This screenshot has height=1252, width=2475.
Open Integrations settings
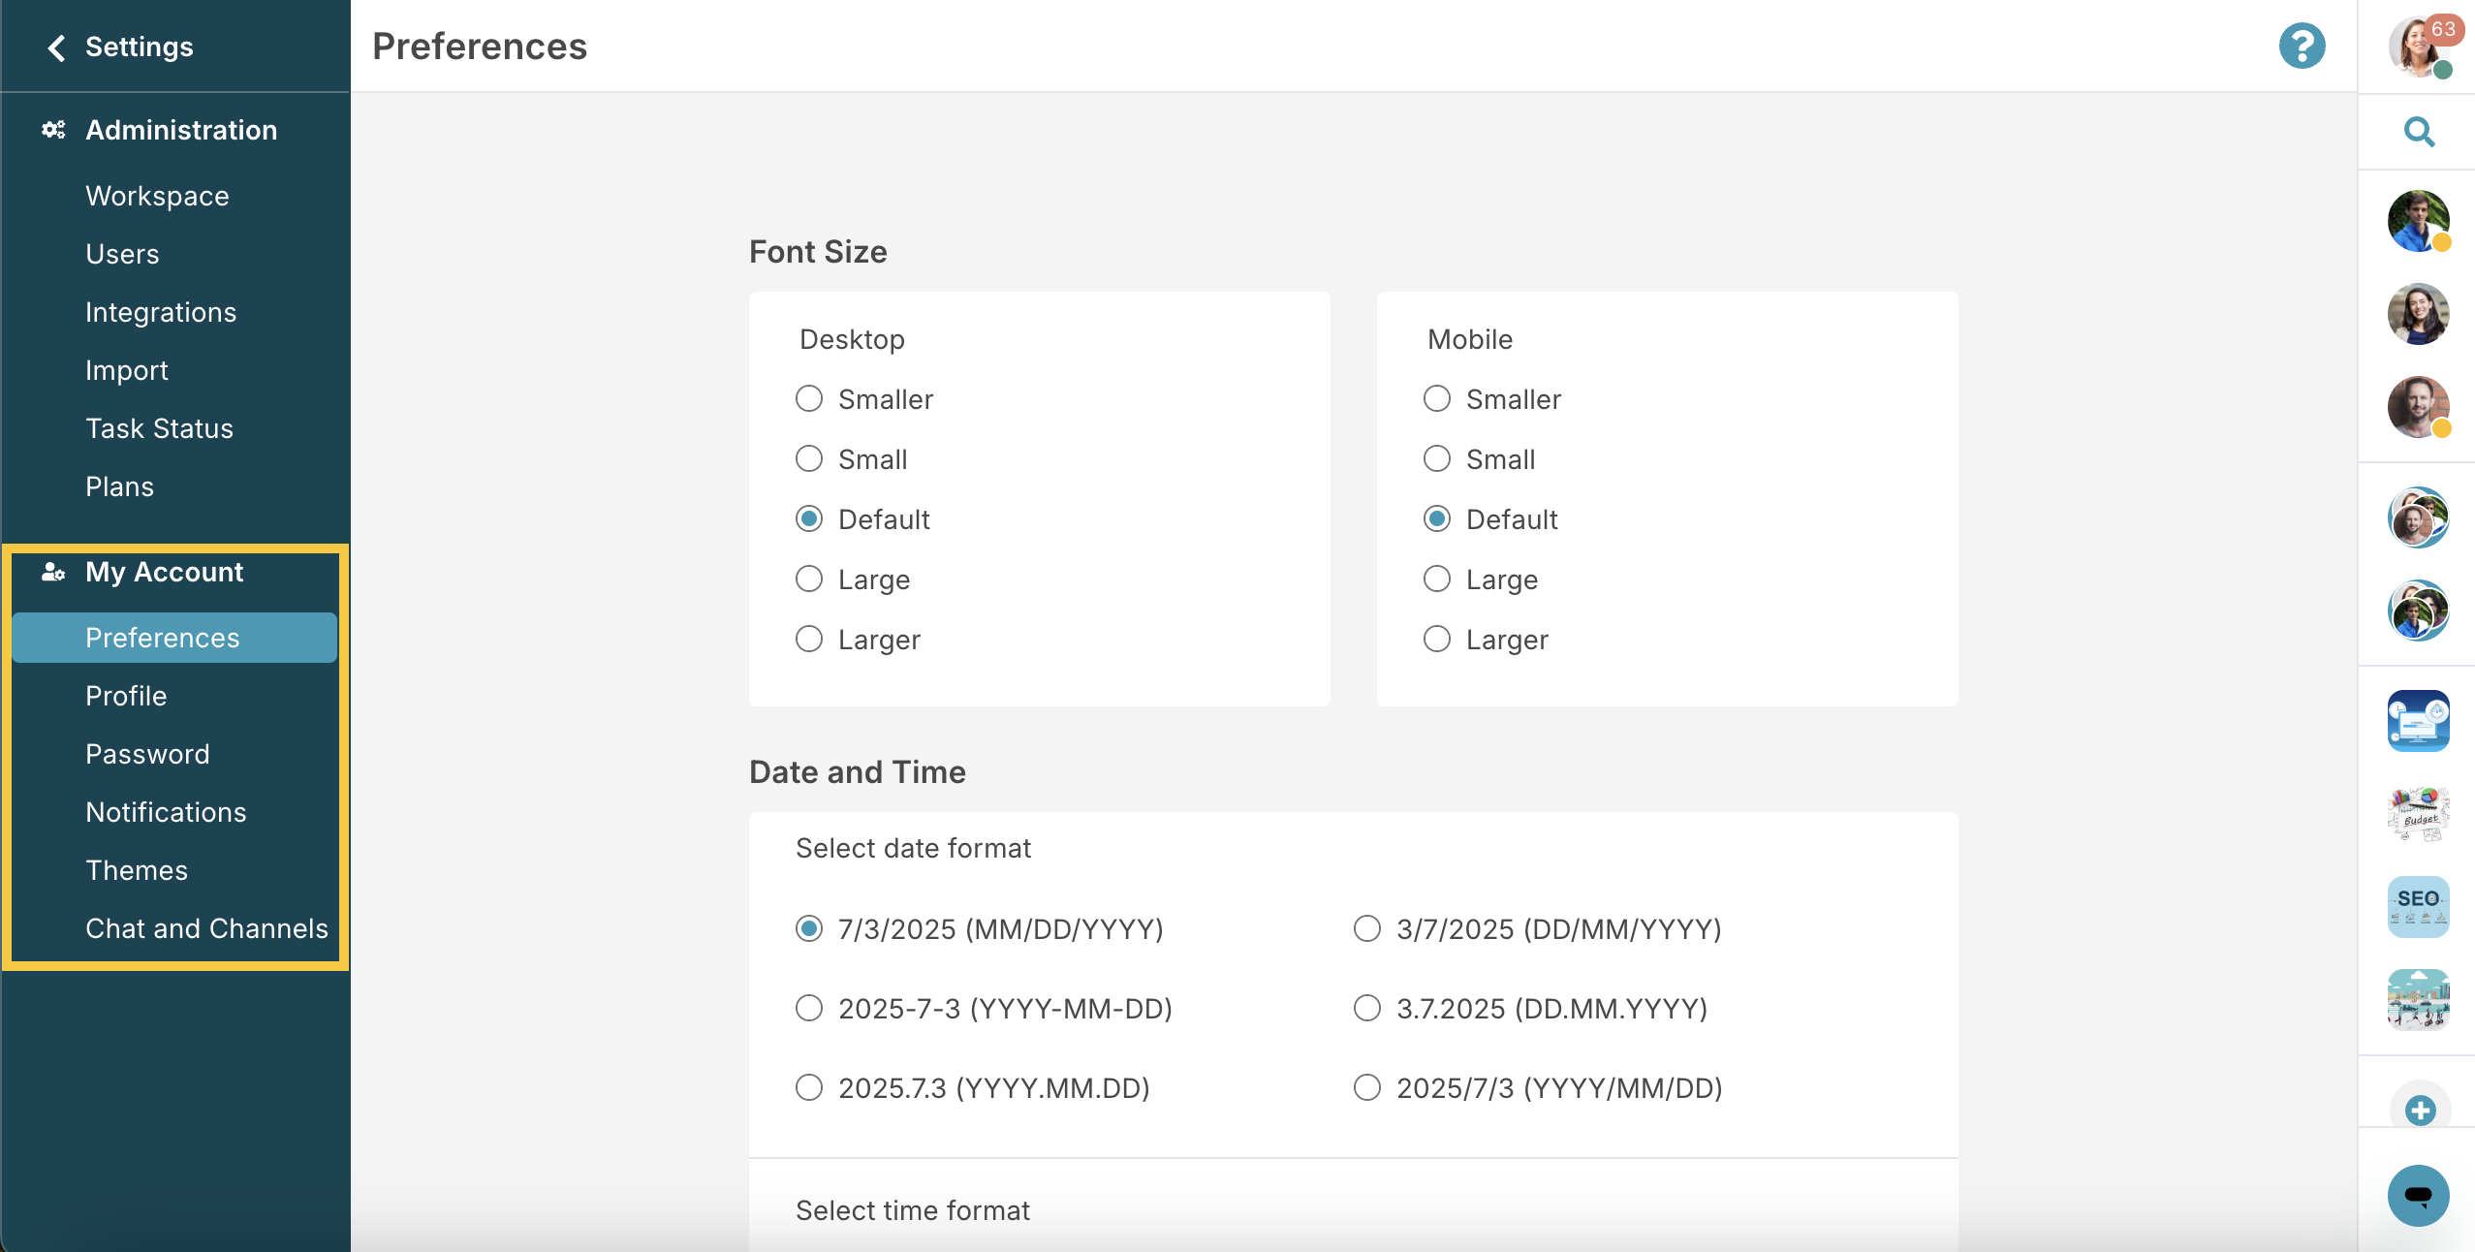[x=161, y=312]
